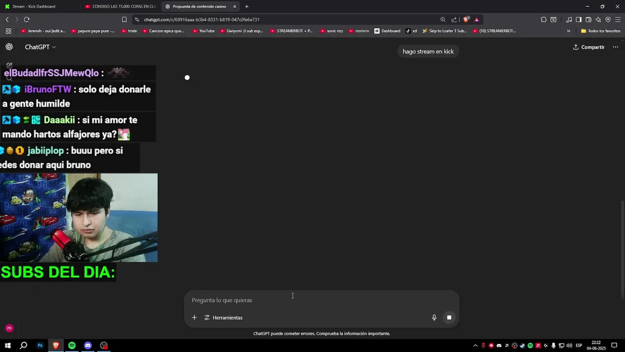
Task: Expand hidden bookmarks with the double chevron
Action: [x=568, y=31]
